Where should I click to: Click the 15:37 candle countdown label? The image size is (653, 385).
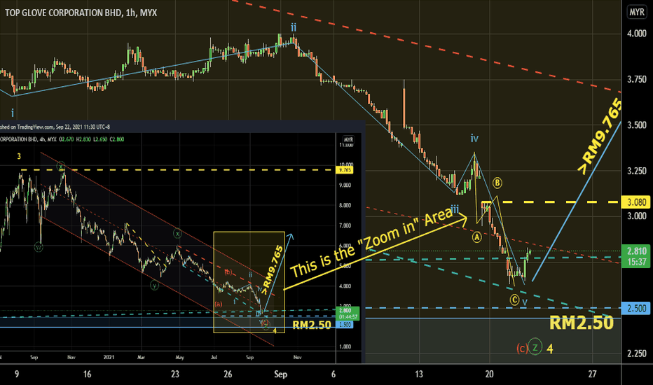pyautogui.click(x=637, y=262)
